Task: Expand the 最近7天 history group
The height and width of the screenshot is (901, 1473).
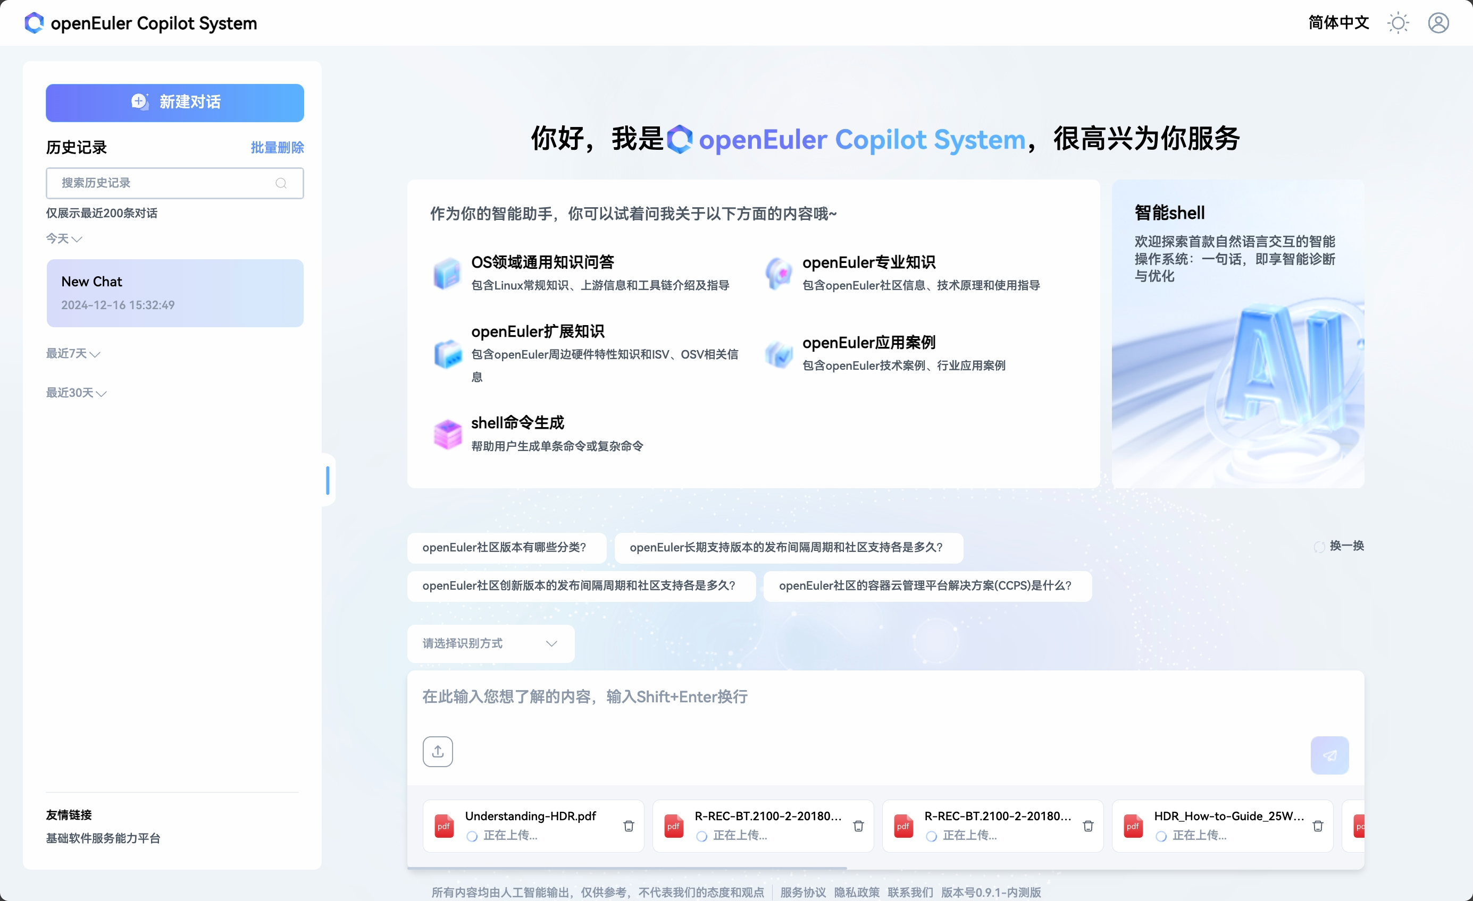Action: point(73,353)
